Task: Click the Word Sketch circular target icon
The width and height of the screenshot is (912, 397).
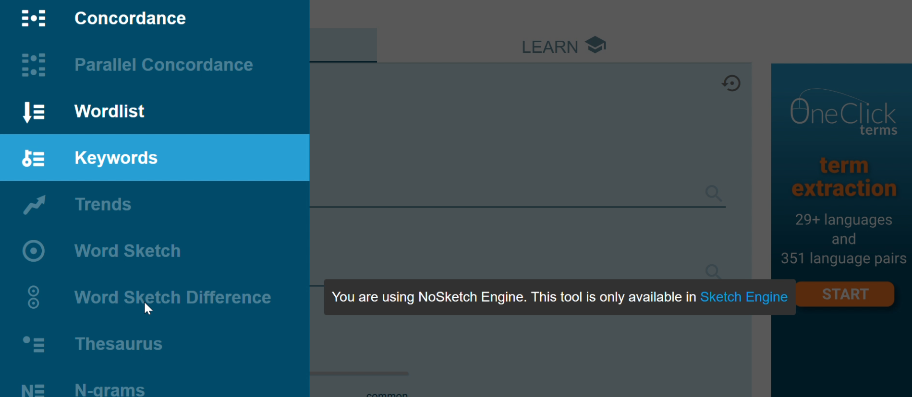Action: tap(34, 251)
